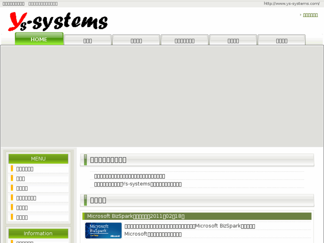Open the HOME tab

39,39
